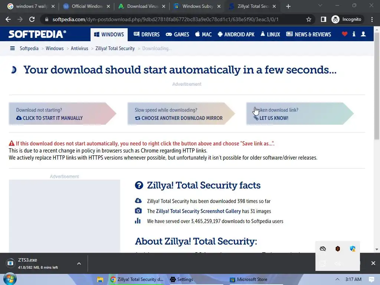Open tab search dropdown chevron

320,5
